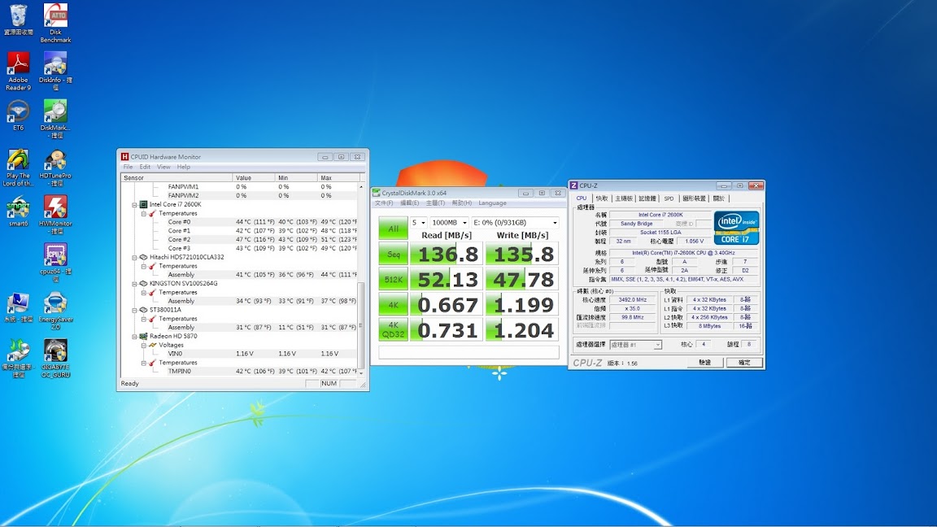This screenshot has width=937, height=527.
Task: Select the CPU tab in CPU-Z
Action: (x=582, y=198)
